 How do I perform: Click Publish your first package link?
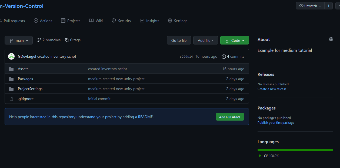point(276,123)
